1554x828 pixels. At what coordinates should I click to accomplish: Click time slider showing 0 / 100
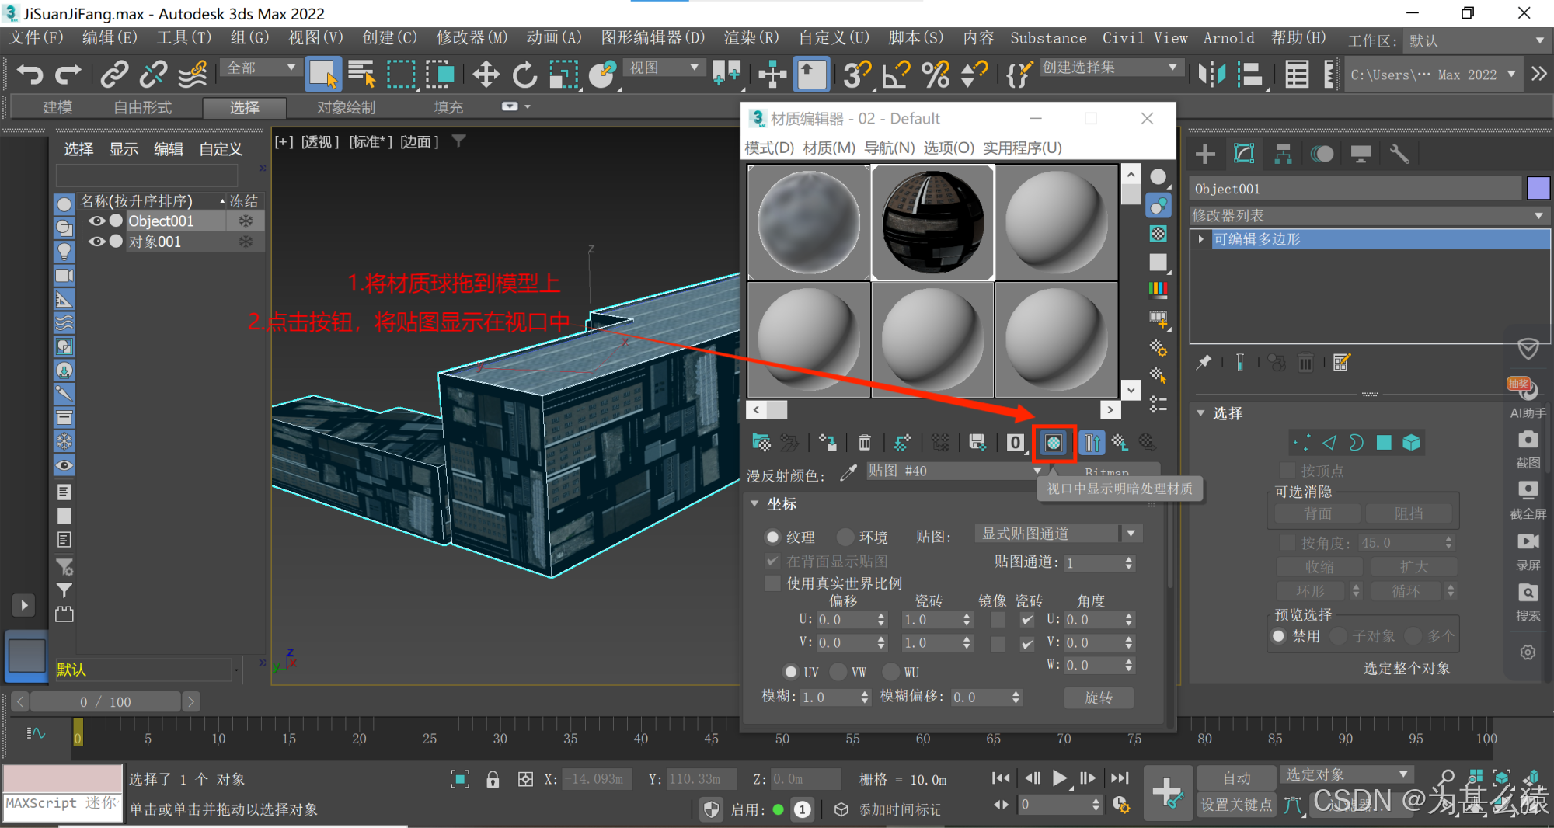pyautogui.click(x=105, y=702)
